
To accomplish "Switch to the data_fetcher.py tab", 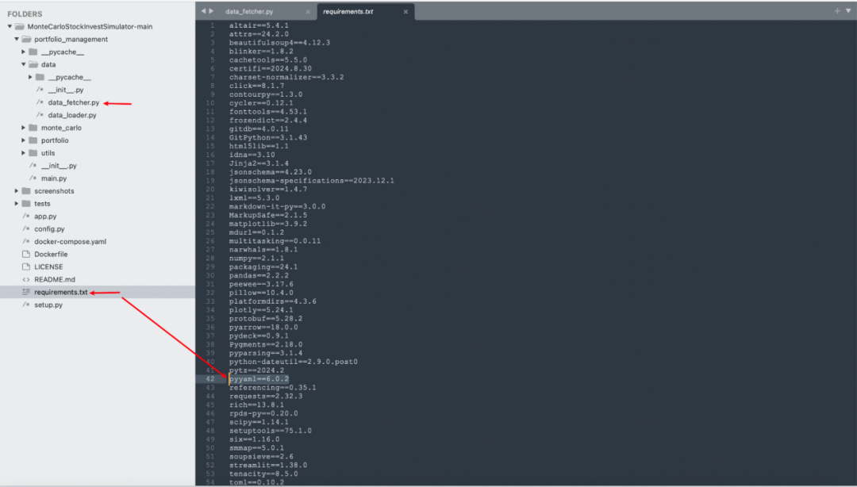I will [249, 12].
